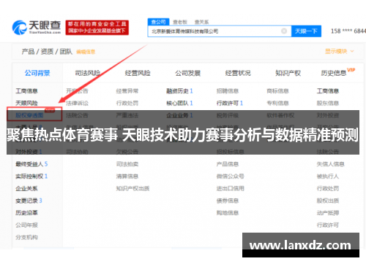Image resolution: width=366 pixels, height=264 pixels.
Task: Open 工商信息 under 历史信息
Action: (x=328, y=91)
